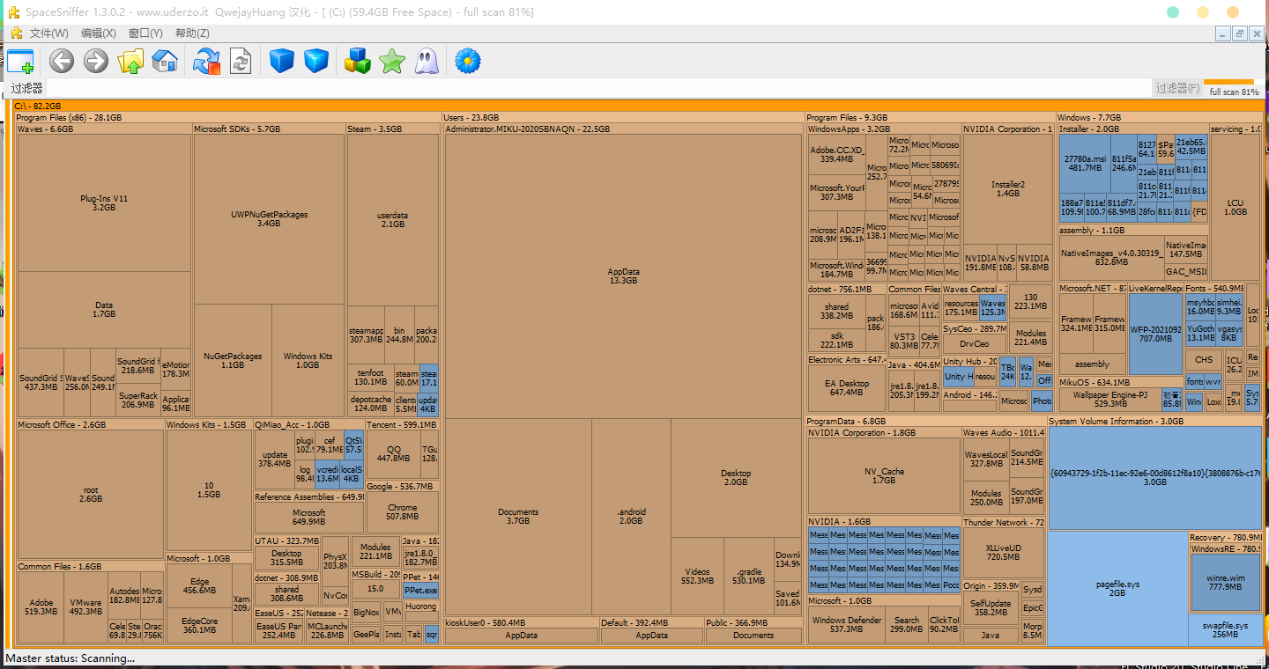
Task: Stop the running master scan
Action: 206,61
